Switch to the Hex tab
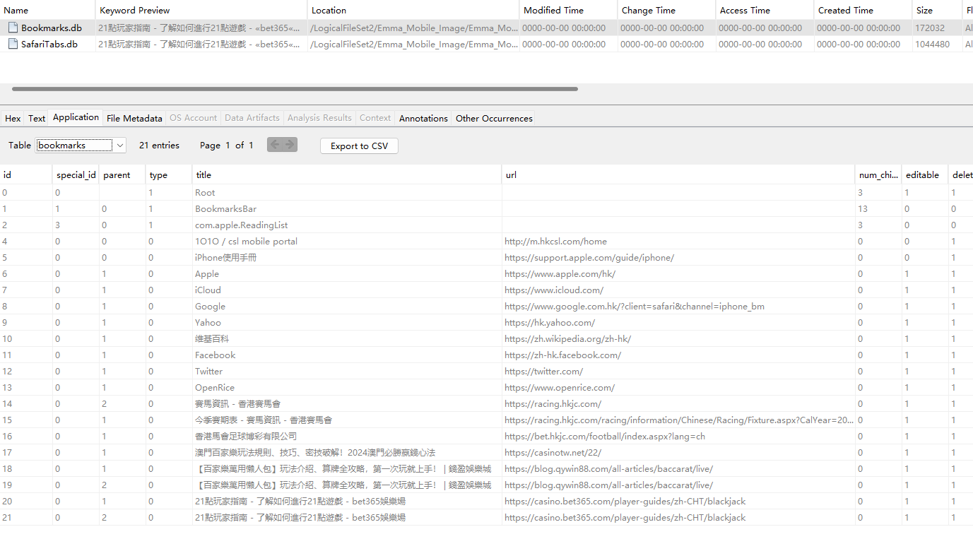The height and width of the screenshot is (539, 973). (x=13, y=118)
